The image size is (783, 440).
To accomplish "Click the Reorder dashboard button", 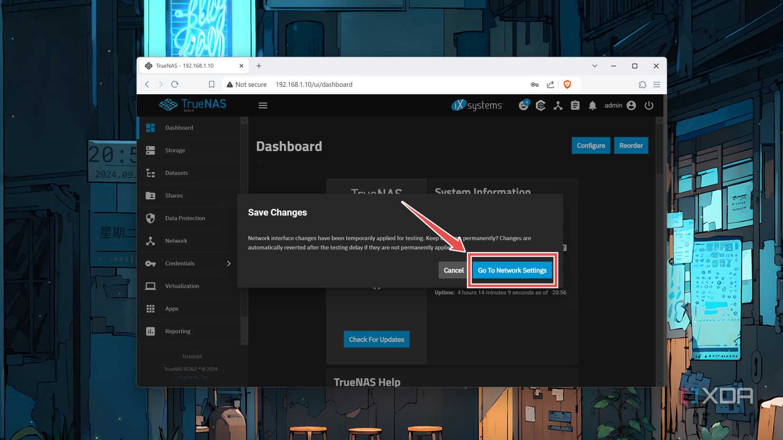I will 631,146.
